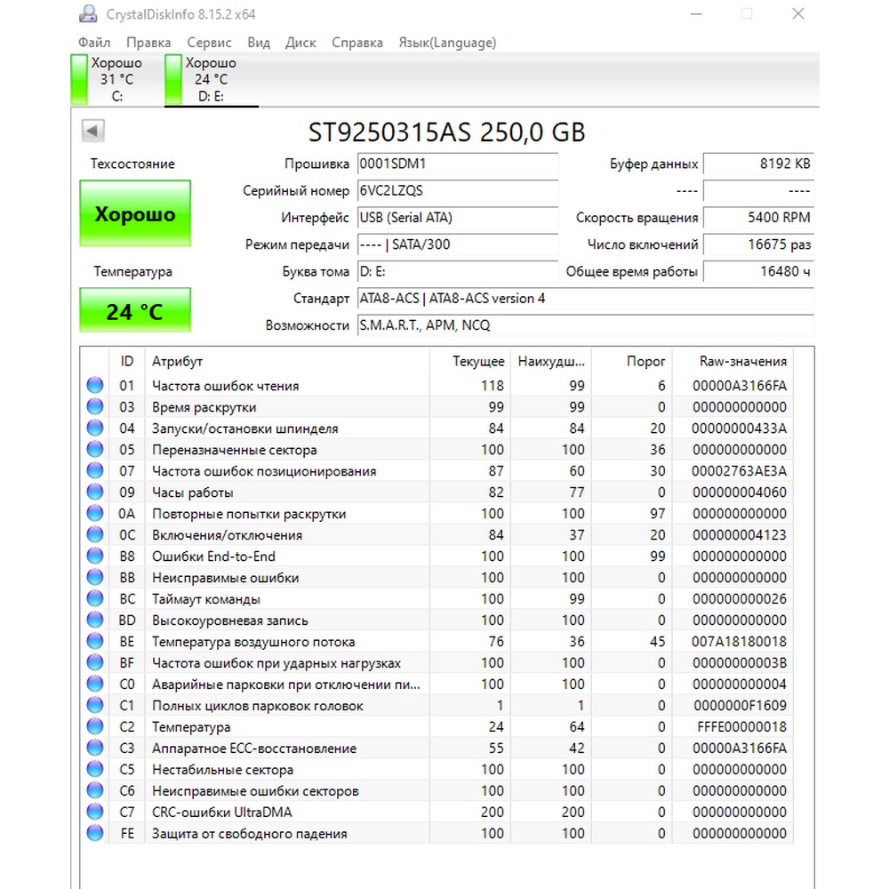Click the status circle for Полных циклов парковок головок
The image size is (889, 889).
pyautogui.click(x=95, y=705)
